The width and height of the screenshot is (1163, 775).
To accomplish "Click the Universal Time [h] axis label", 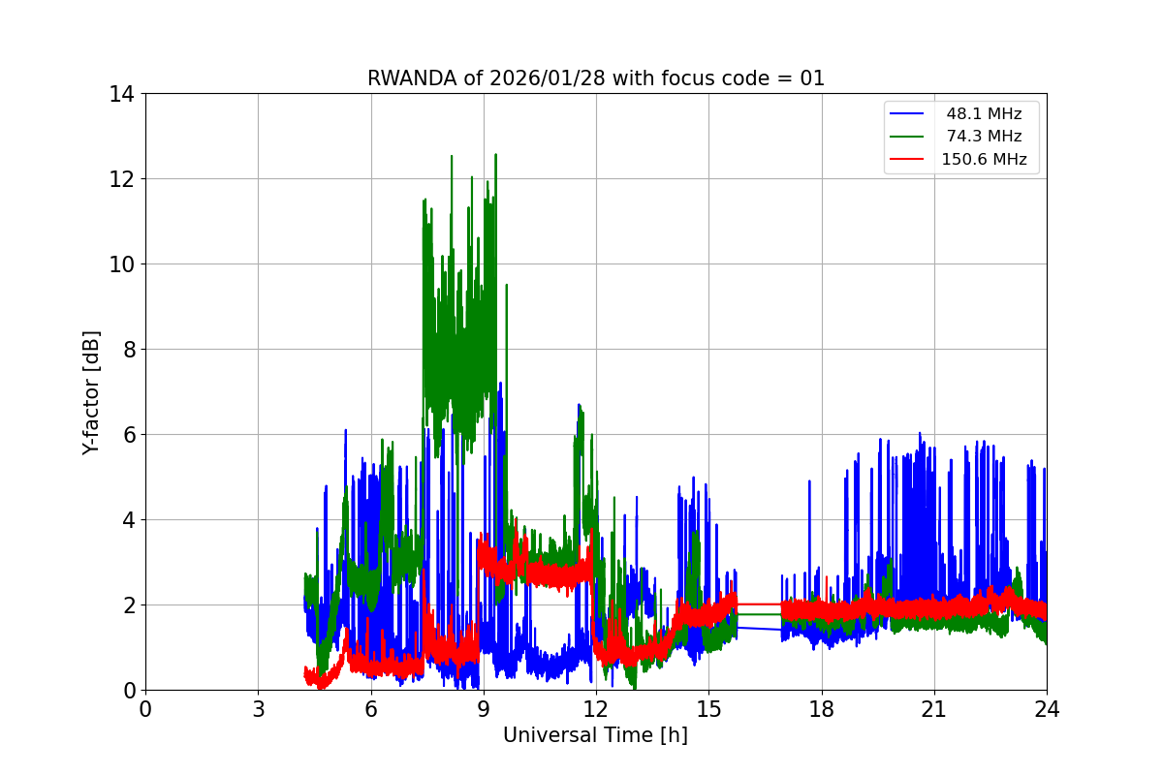I will tap(595, 735).
